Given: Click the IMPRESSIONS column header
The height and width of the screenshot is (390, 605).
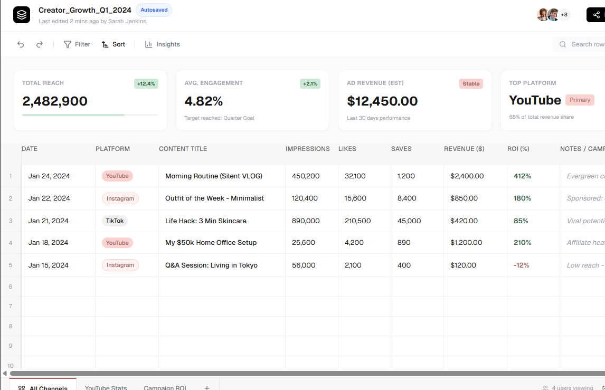Looking at the screenshot, I should (307, 149).
